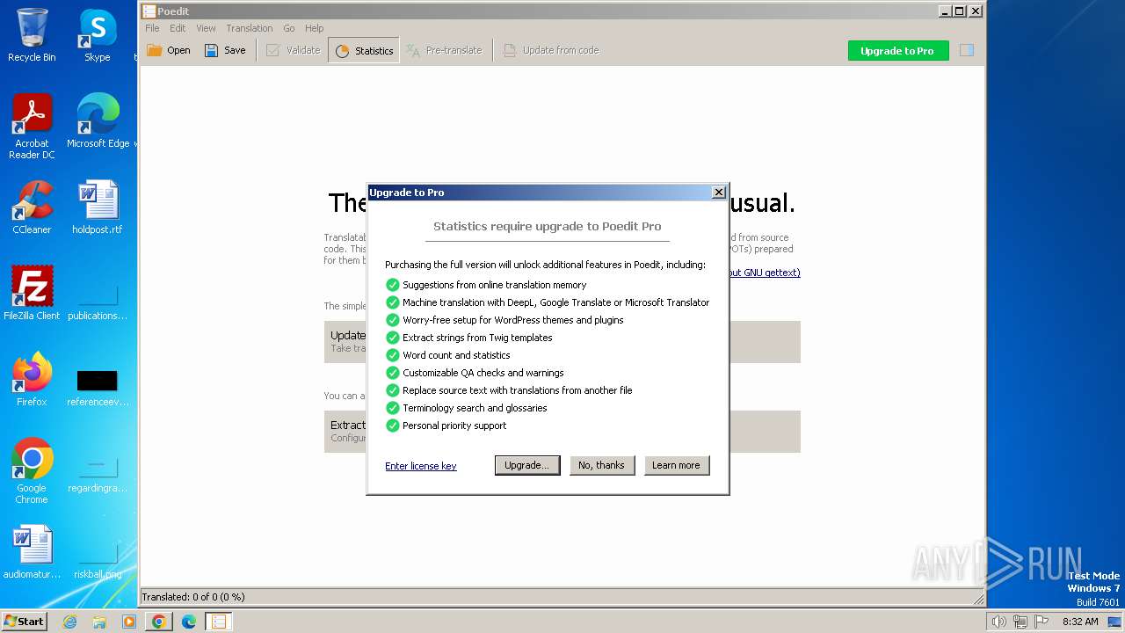Click the Upgrade... button in the dialog
This screenshot has height=633, width=1125.
(527, 465)
